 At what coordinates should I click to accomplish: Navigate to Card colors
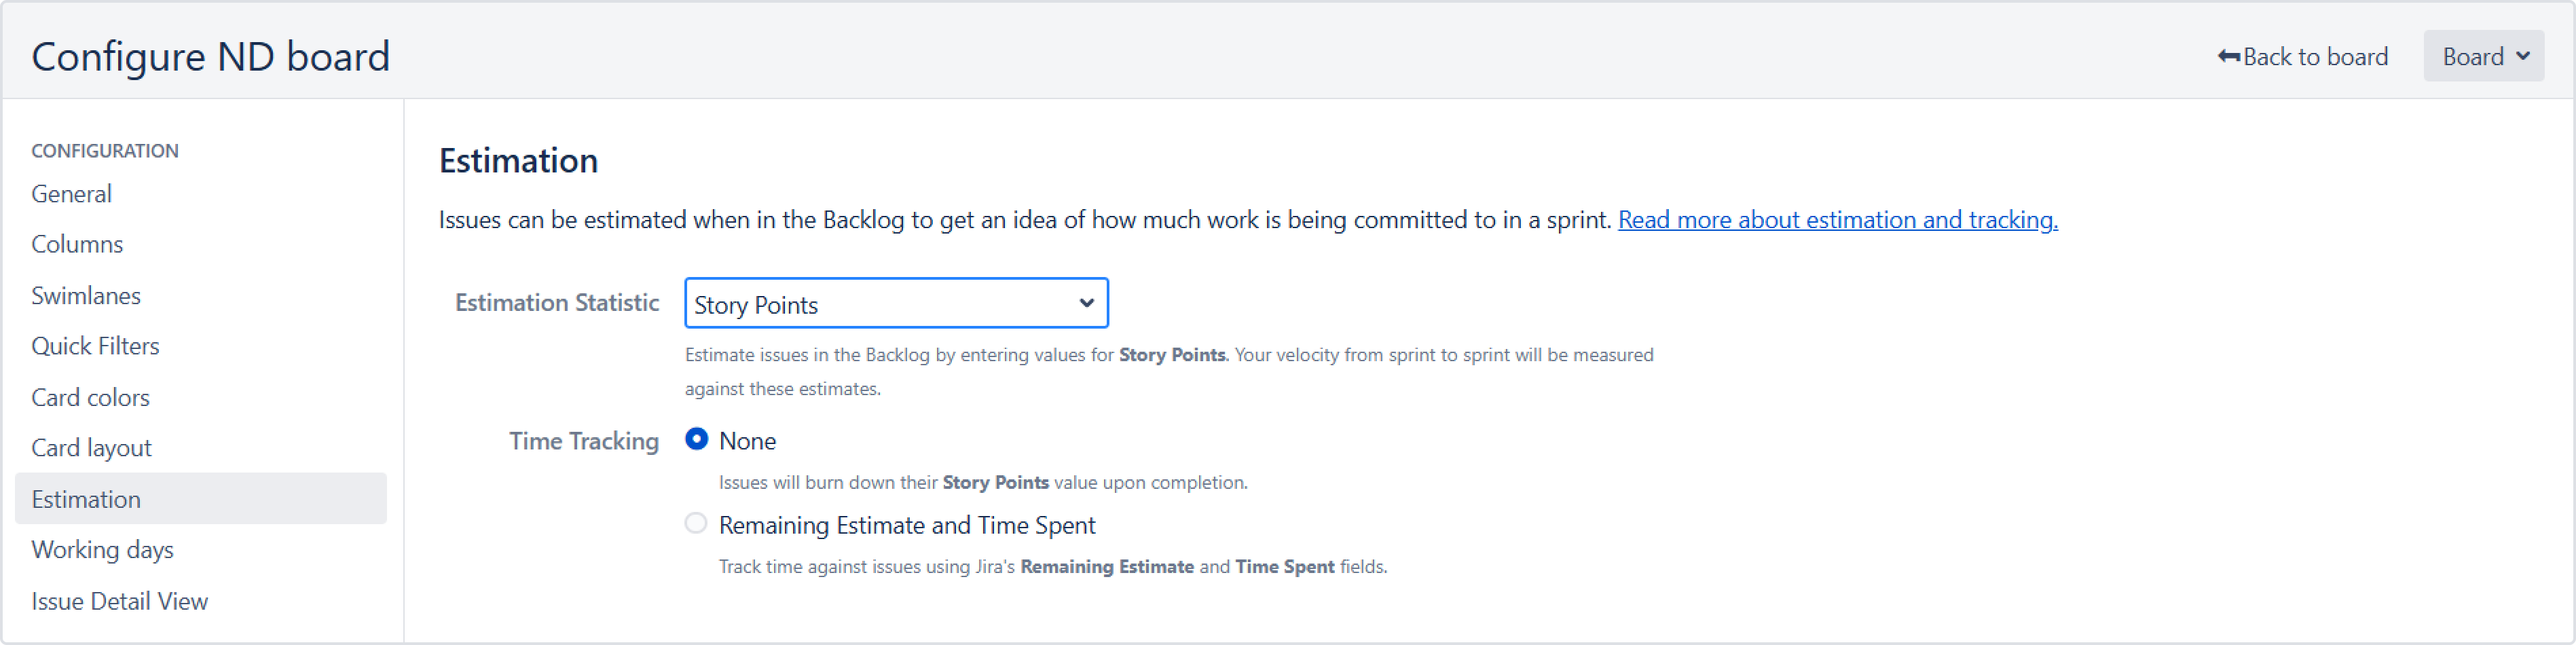coord(90,398)
